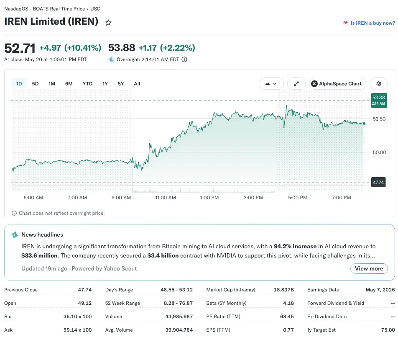Switch chart to 1M range
Viewport: 398px width, 340px height.
52,84
